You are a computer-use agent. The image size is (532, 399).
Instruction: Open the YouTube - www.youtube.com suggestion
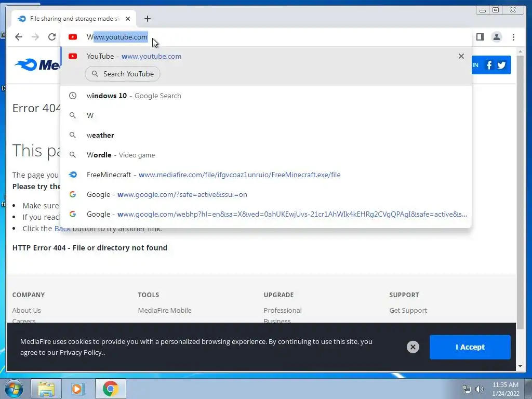266,56
